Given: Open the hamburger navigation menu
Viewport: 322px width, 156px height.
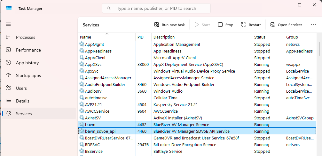Looking at the screenshot, I should click(x=8, y=24).
